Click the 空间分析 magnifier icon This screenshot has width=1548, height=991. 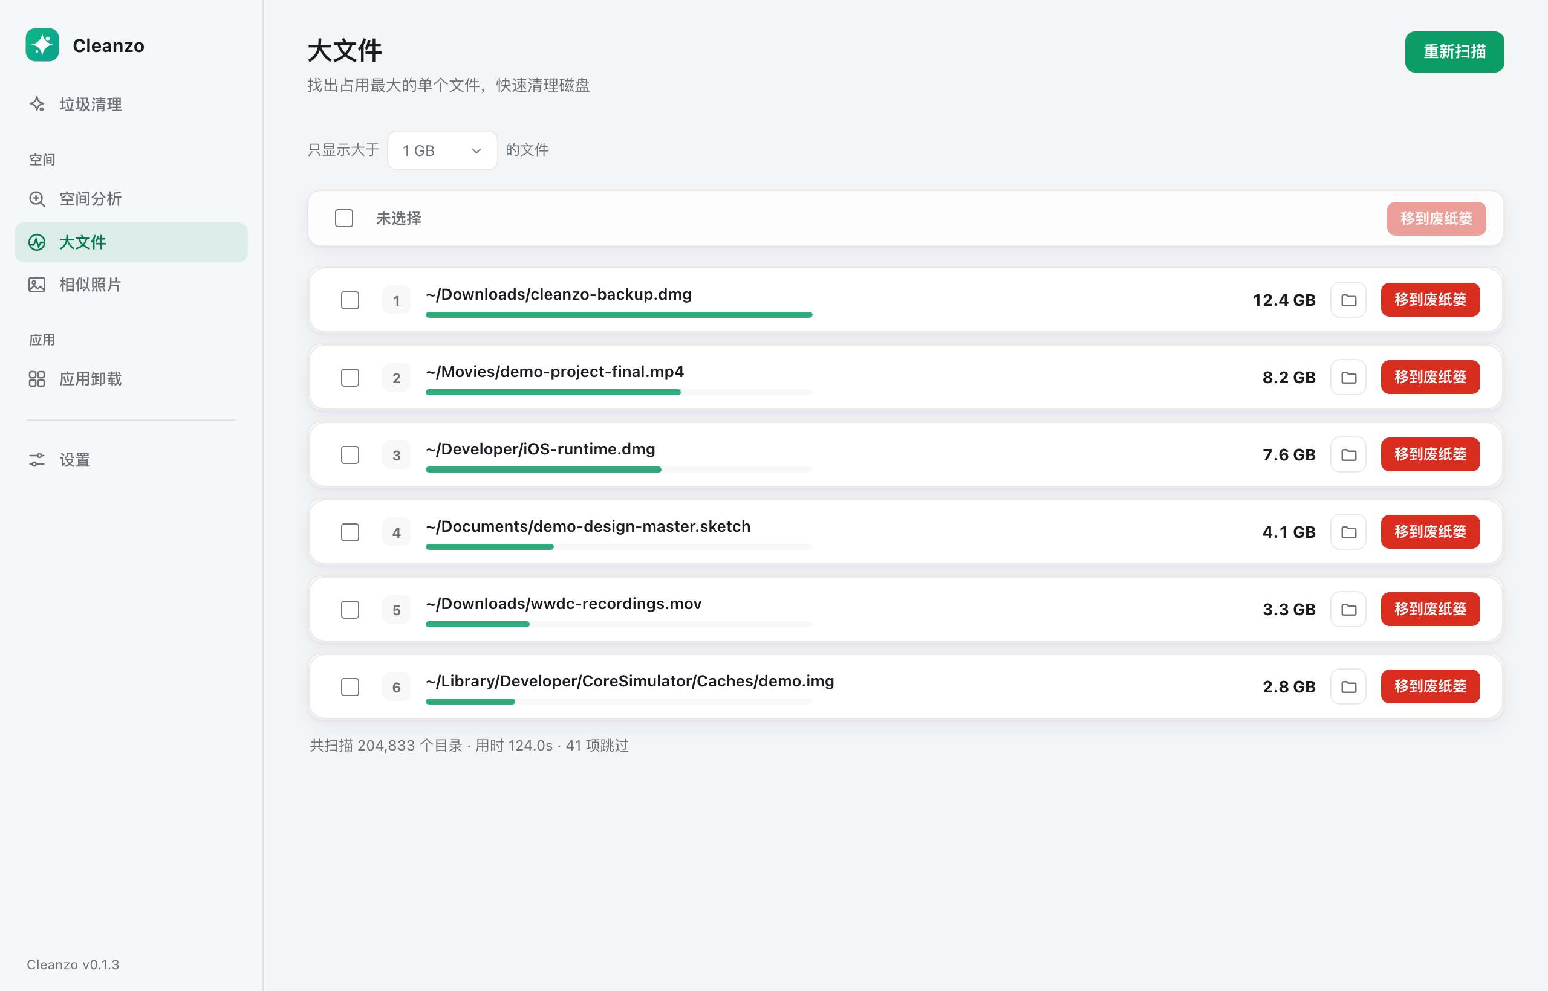(37, 199)
